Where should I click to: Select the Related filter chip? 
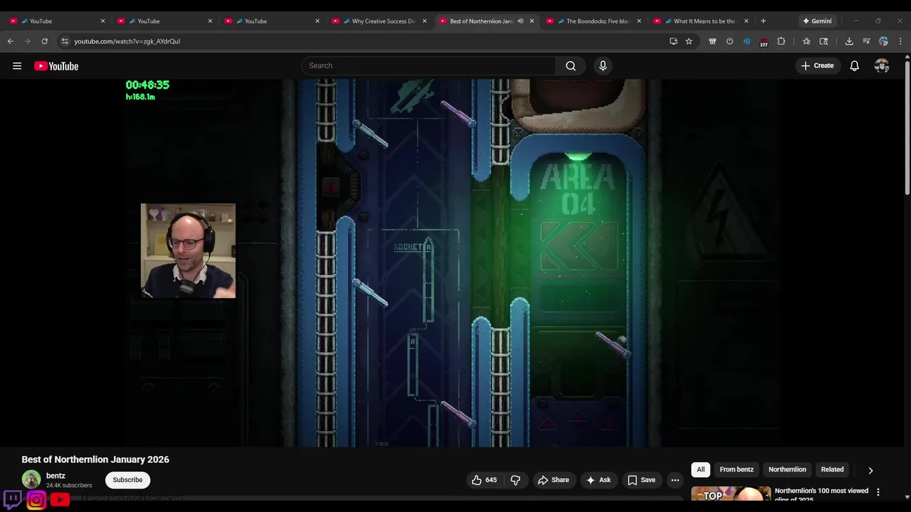(832, 469)
